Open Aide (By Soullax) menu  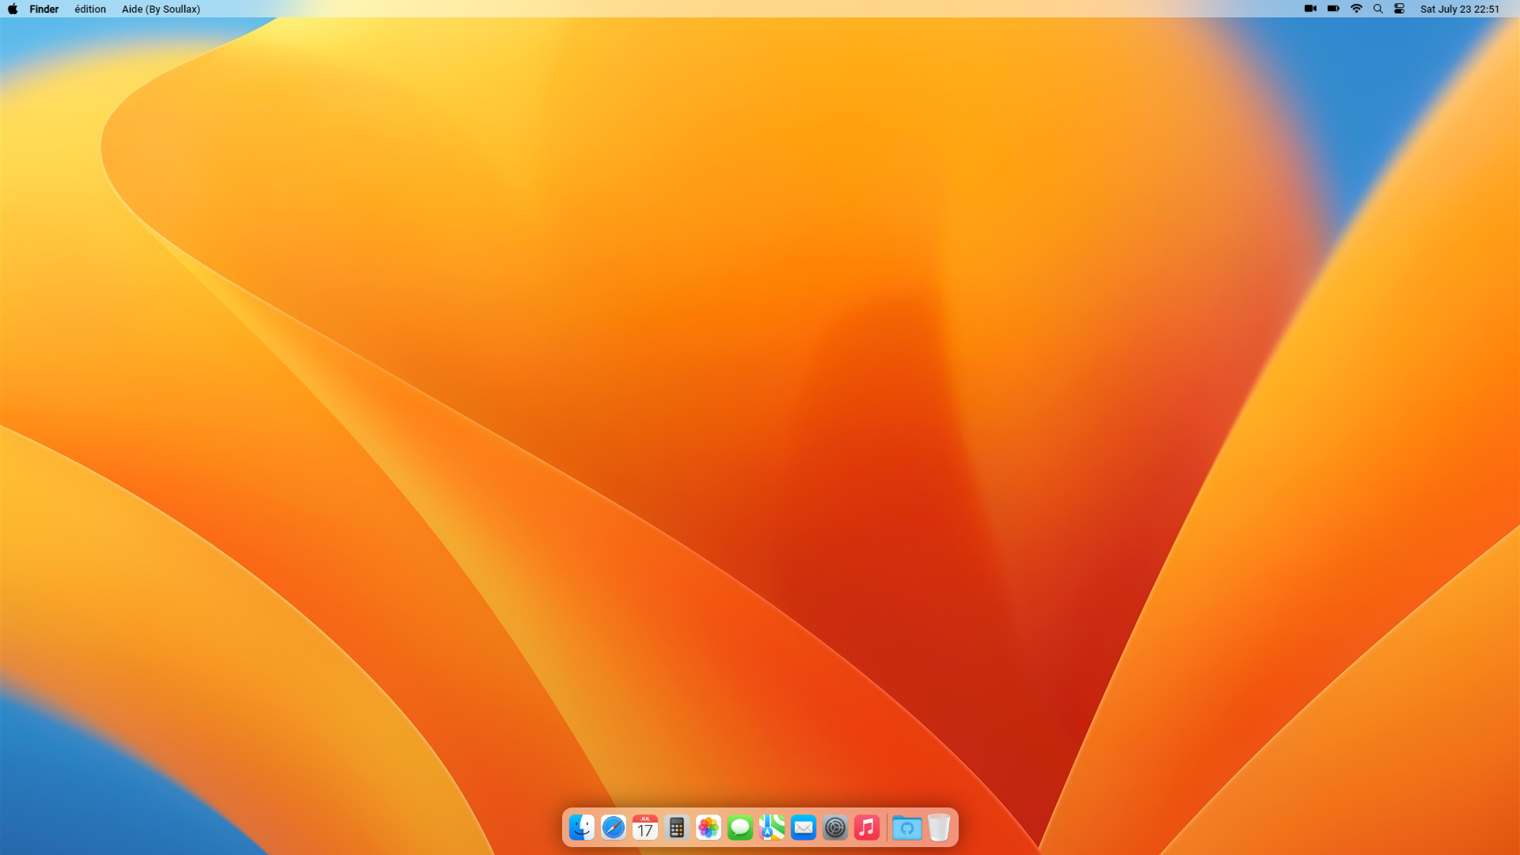161,9
